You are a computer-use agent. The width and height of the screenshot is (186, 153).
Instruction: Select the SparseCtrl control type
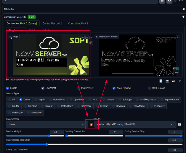pos(34,113)
